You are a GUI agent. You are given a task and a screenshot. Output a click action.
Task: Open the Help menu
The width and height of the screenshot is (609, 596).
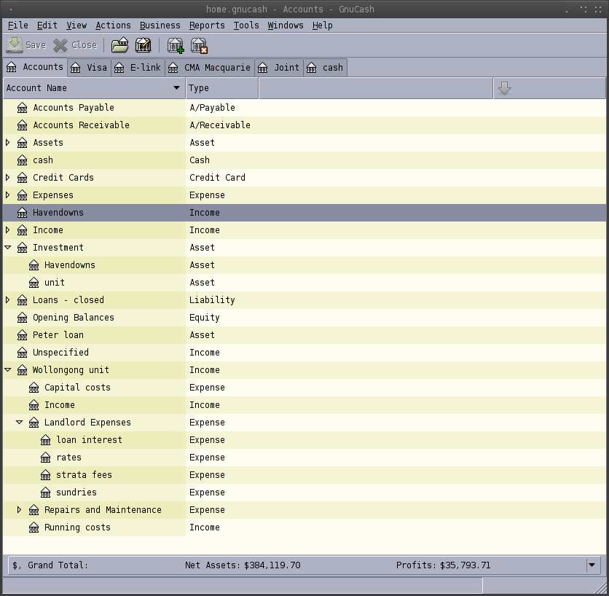coord(323,26)
